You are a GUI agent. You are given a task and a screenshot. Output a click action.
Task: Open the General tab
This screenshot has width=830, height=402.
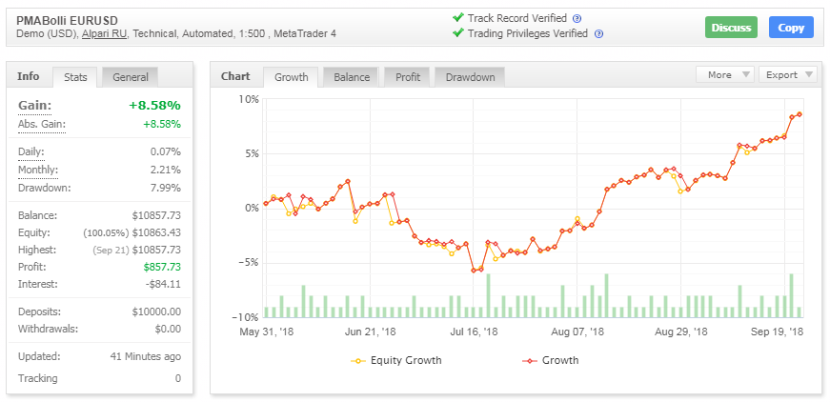click(130, 77)
